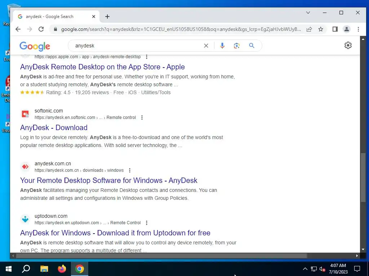Open more options for uptodown.com result
Image resolution: width=369 pixels, height=276 pixels.
click(x=147, y=223)
